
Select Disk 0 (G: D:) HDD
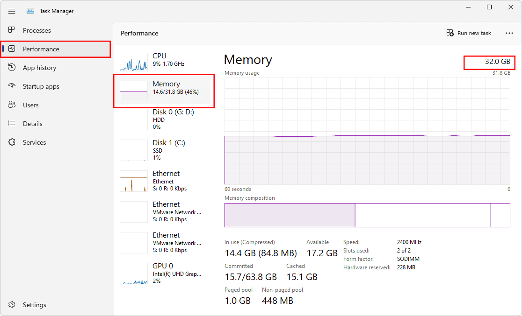tap(164, 119)
